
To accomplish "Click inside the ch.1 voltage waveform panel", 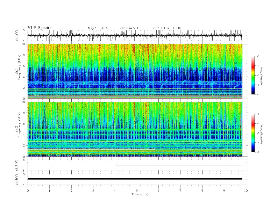I will [x=137, y=35].
